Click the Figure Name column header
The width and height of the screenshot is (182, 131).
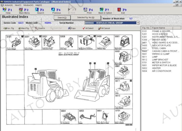166,28
